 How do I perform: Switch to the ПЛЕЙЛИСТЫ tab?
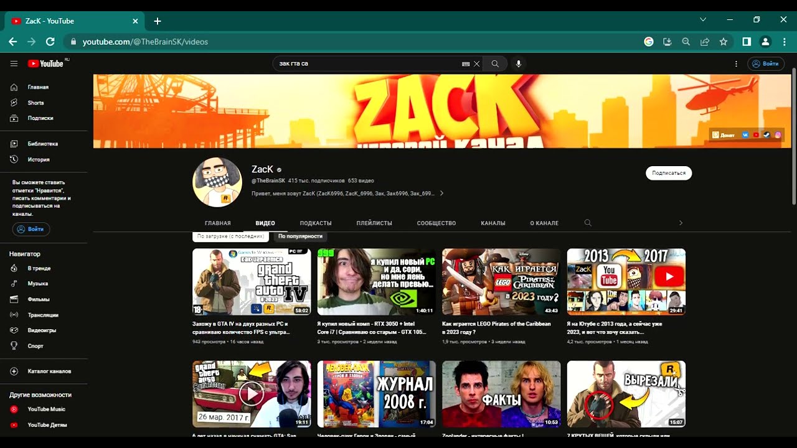point(374,223)
